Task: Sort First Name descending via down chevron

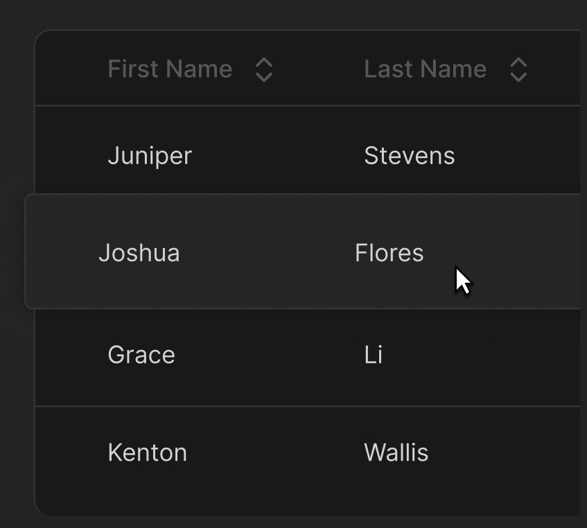Action: [x=264, y=77]
